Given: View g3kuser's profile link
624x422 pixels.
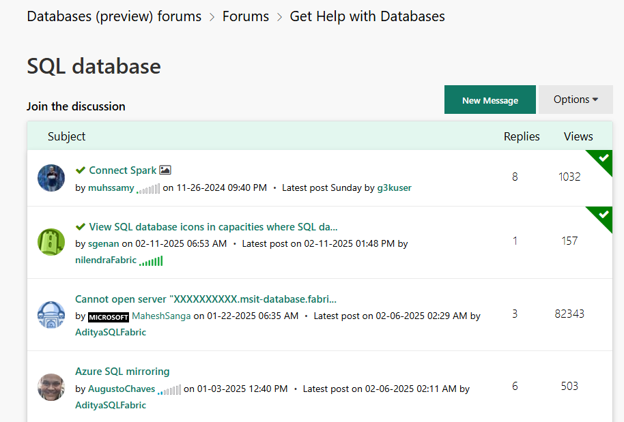Looking at the screenshot, I should click(x=394, y=187).
